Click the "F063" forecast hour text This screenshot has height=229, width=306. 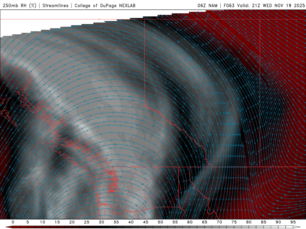(229, 5)
